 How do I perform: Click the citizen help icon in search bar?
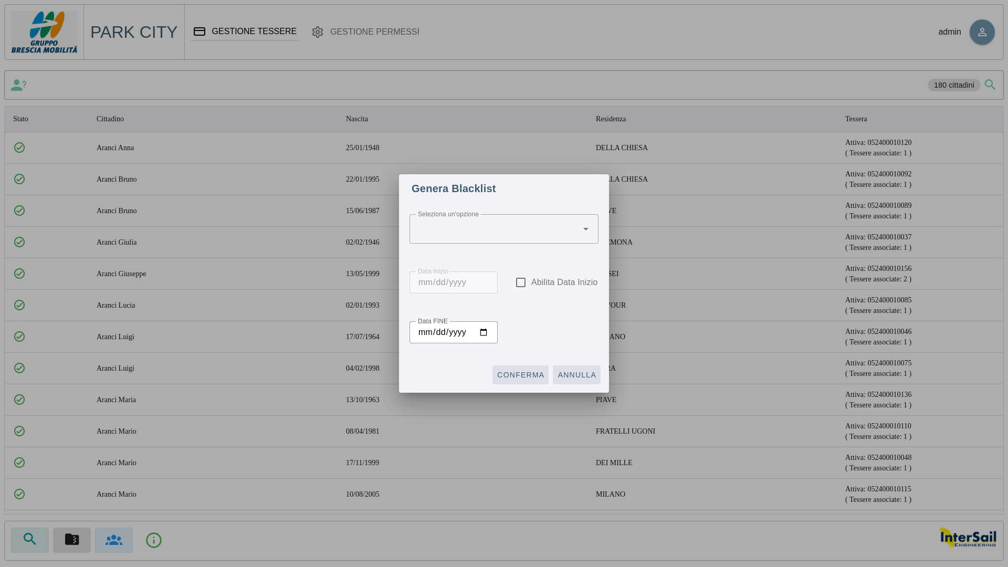[19, 85]
